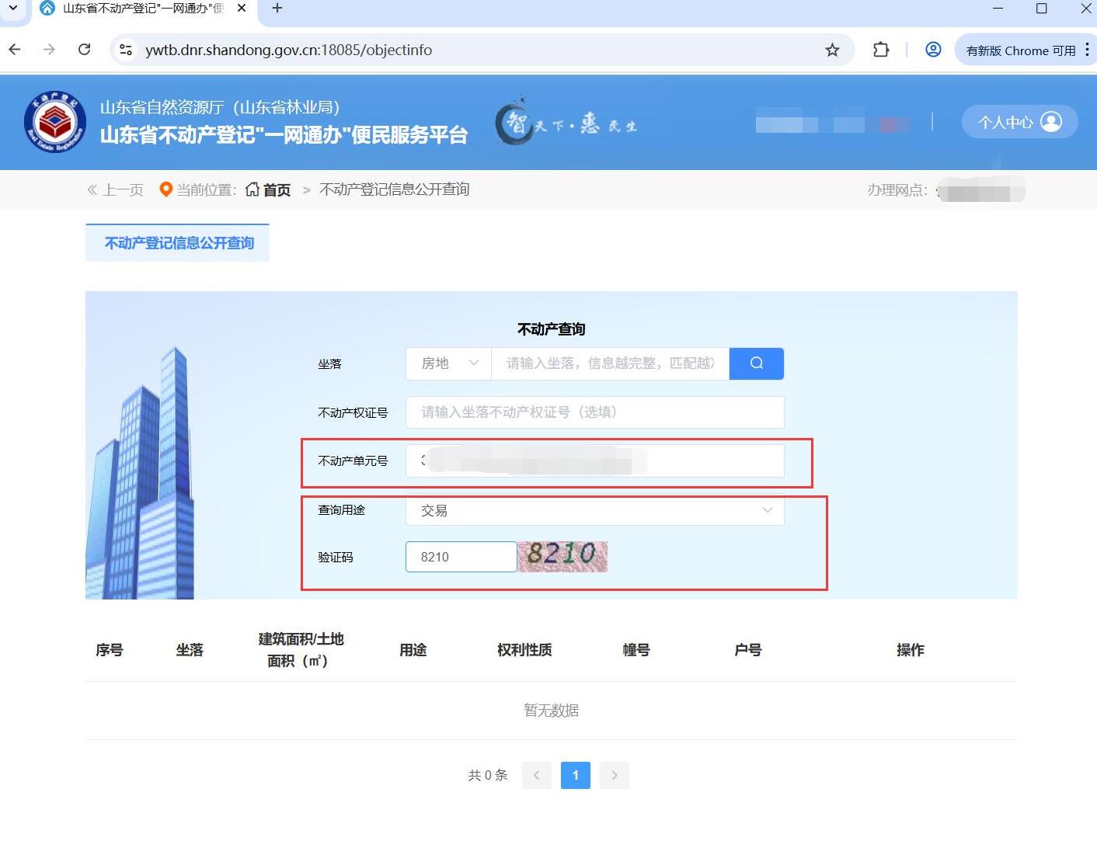Screen dimensions: 1097x855
Task: Select page 1 in pagination
Action: click(575, 775)
